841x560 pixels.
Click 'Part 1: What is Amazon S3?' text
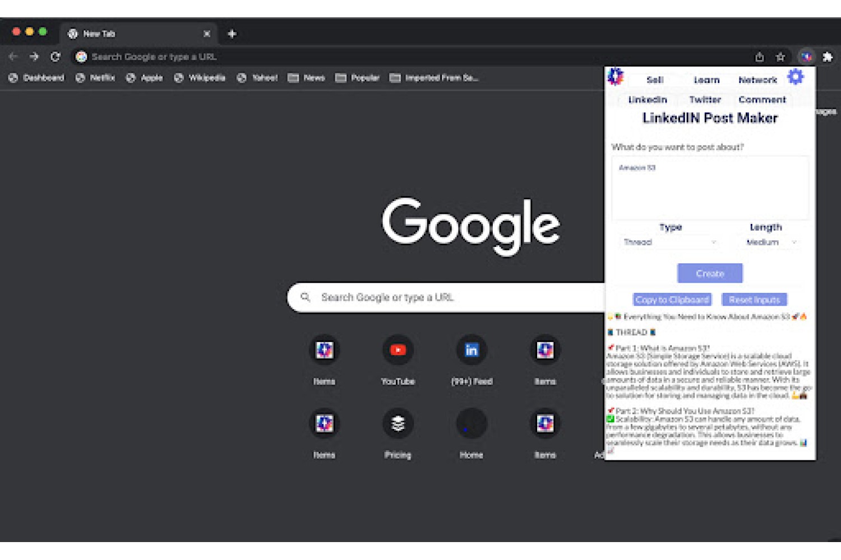(663, 348)
